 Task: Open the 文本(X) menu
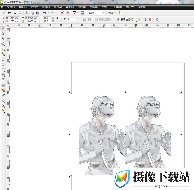click(x=93, y=7)
